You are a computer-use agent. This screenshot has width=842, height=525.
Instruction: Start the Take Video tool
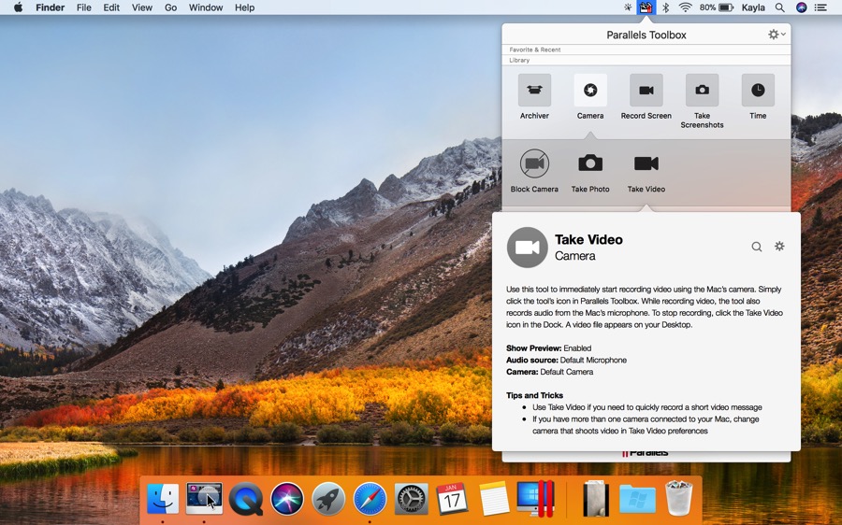pyautogui.click(x=646, y=163)
